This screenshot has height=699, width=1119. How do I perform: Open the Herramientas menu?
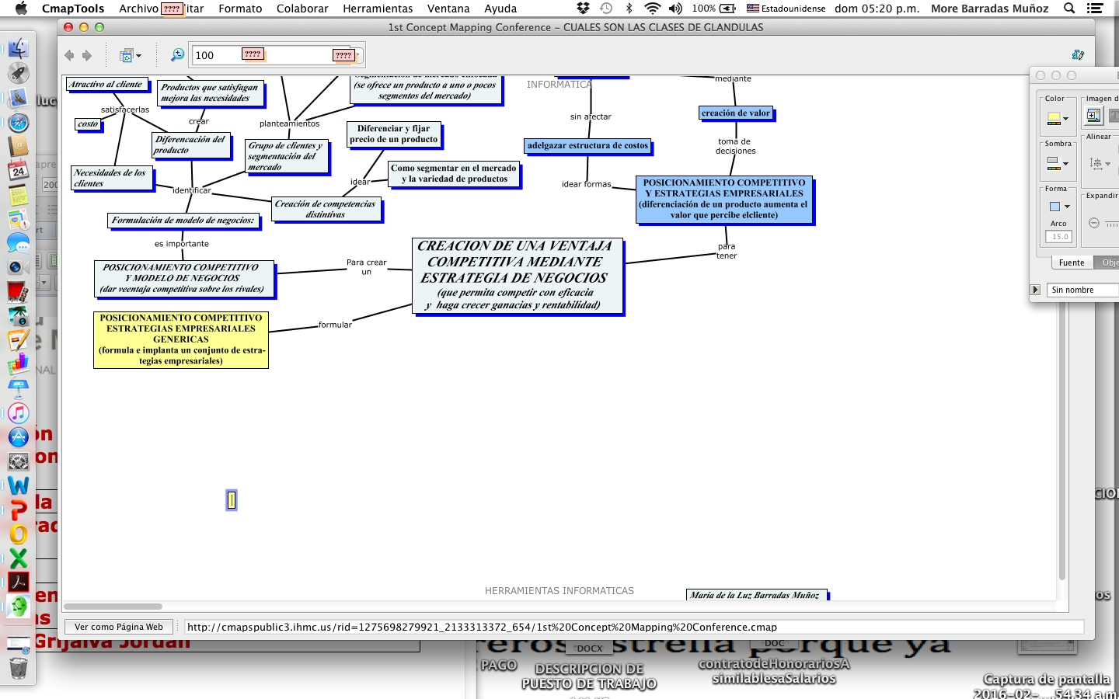pyautogui.click(x=378, y=9)
